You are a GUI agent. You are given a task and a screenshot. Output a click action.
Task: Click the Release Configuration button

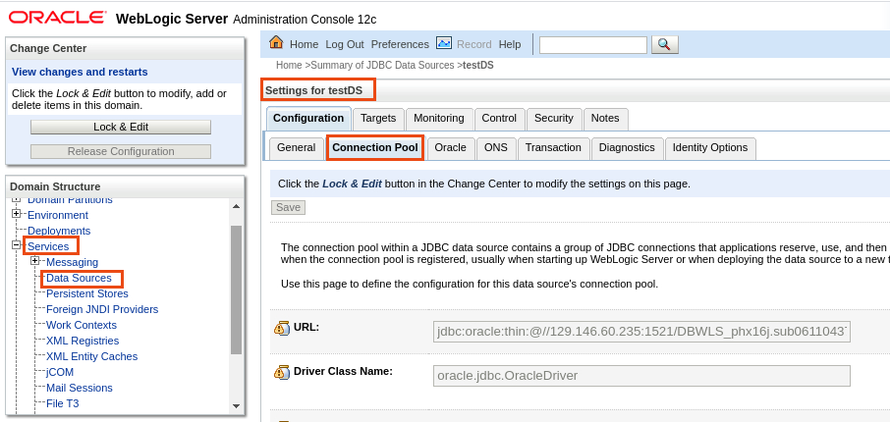[121, 151]
